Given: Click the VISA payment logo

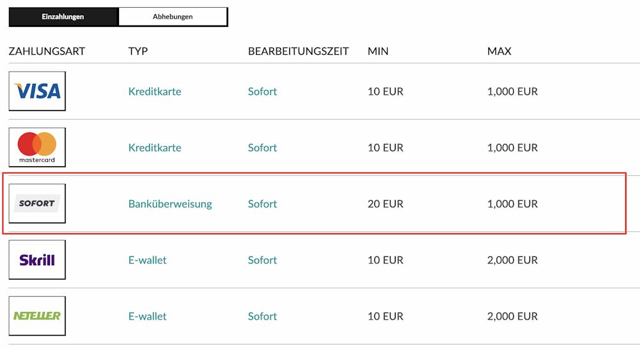Looking at the screenshot, I should point(37,91).
